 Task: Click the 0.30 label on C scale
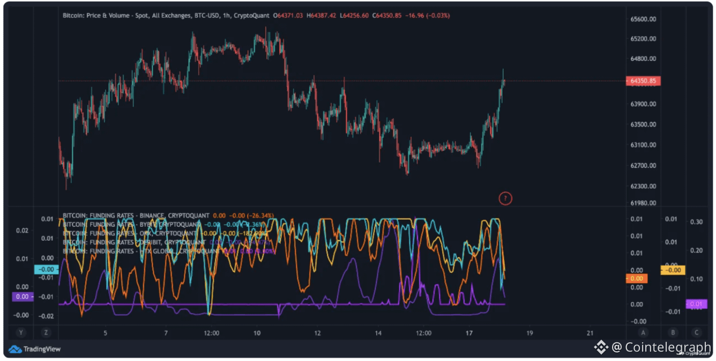pyautogui.click(x=696, y=222)
